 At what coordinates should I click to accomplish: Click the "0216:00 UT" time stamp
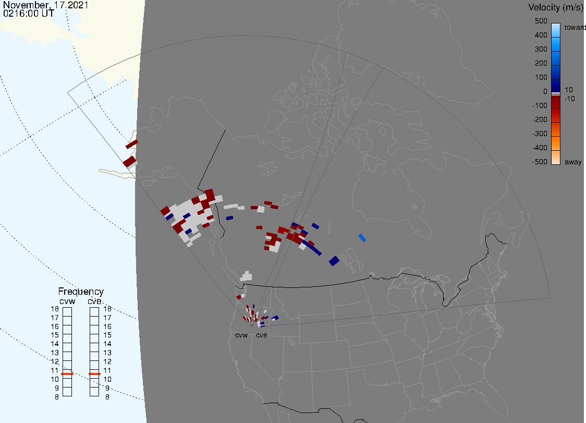29,14
